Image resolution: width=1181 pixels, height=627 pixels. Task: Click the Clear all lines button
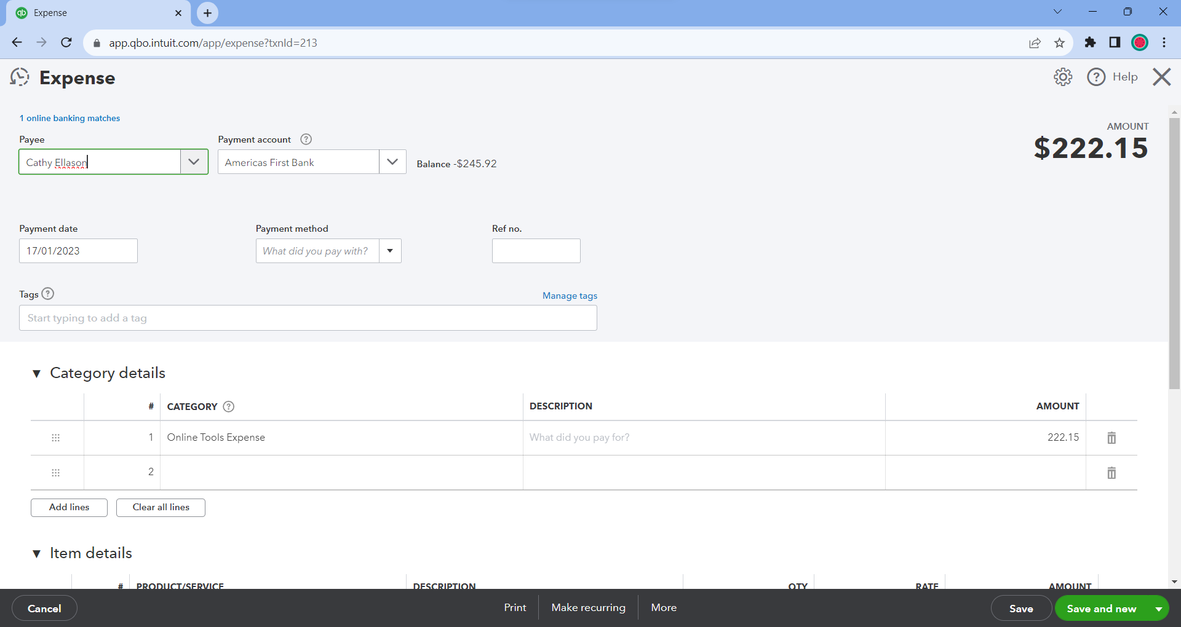click(x=161, y=507)
